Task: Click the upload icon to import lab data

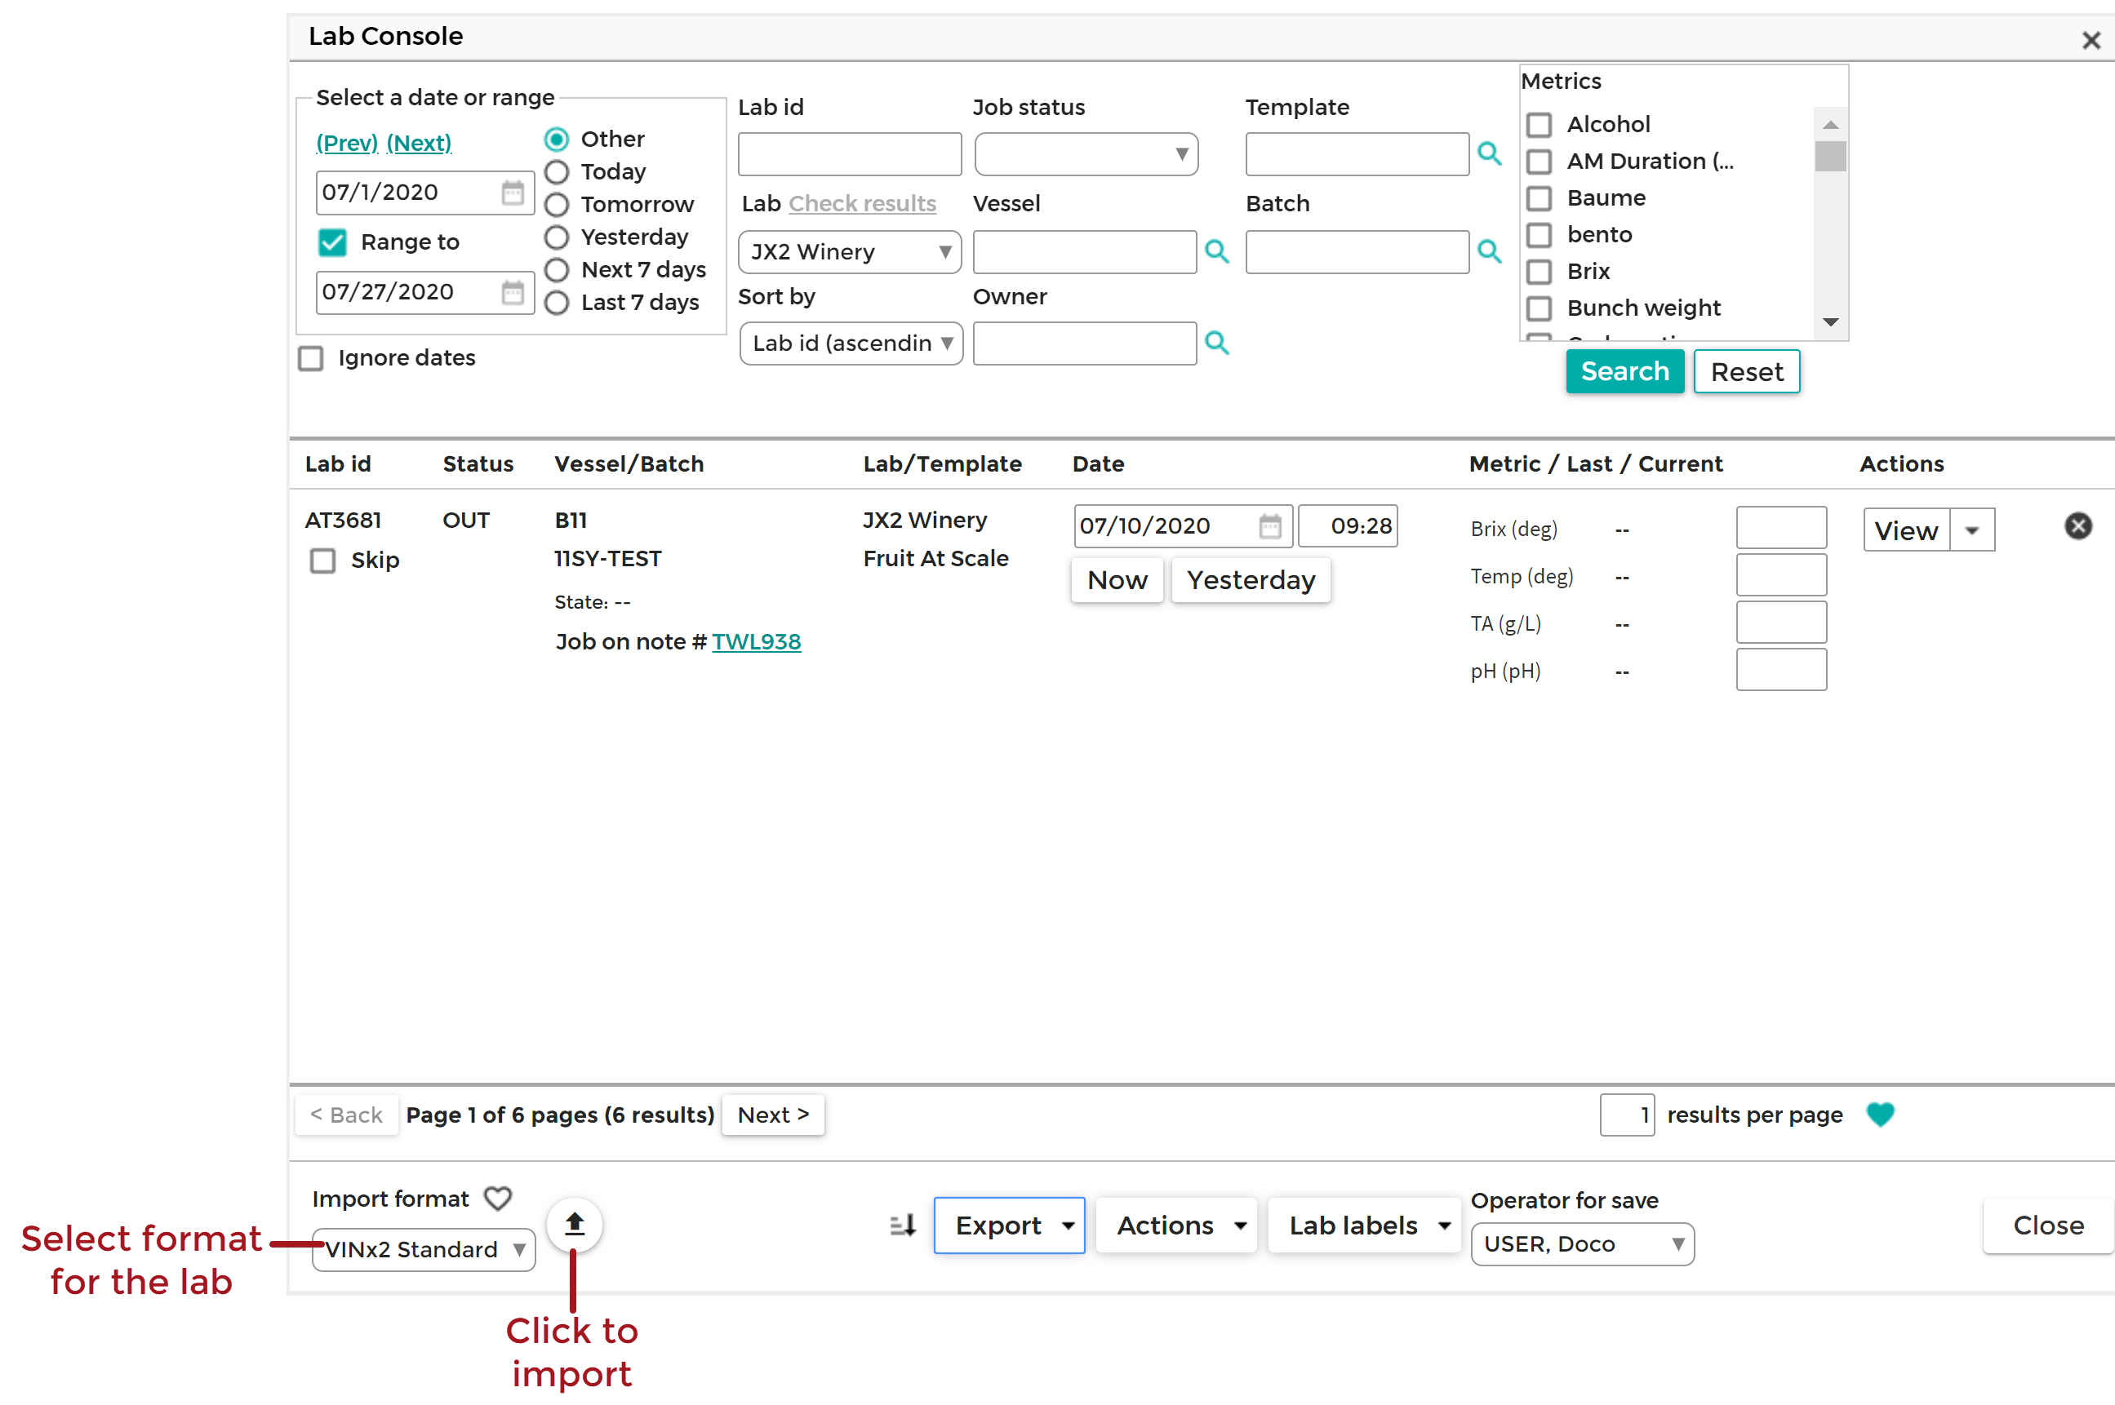Action: click(574, 1224)
